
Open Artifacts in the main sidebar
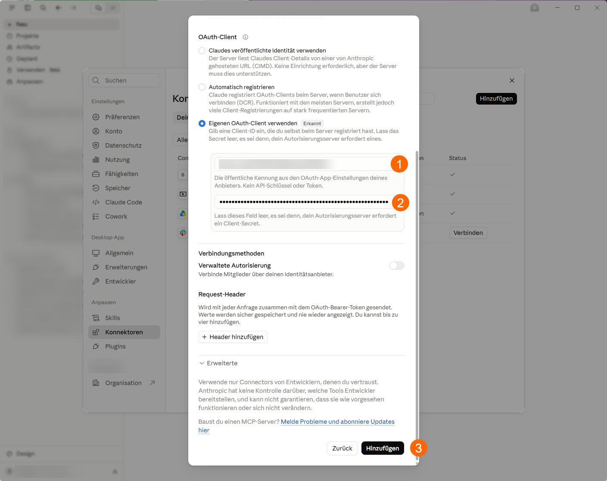pyautogui.click(x=28, y=47)
